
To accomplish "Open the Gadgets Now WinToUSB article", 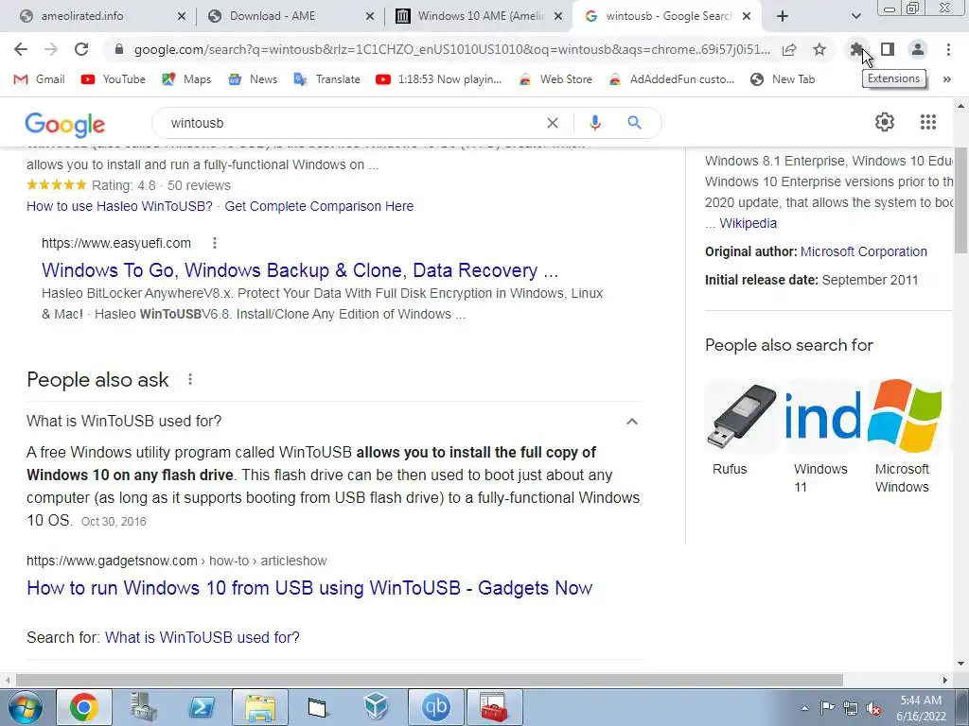I will click(x=309, y=588).
